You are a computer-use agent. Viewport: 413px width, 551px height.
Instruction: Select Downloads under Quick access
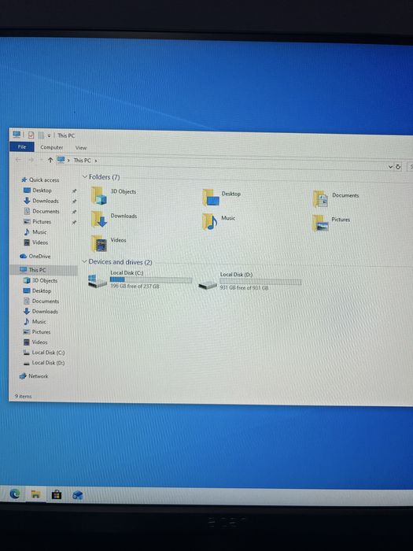click(x=46, y=201)
